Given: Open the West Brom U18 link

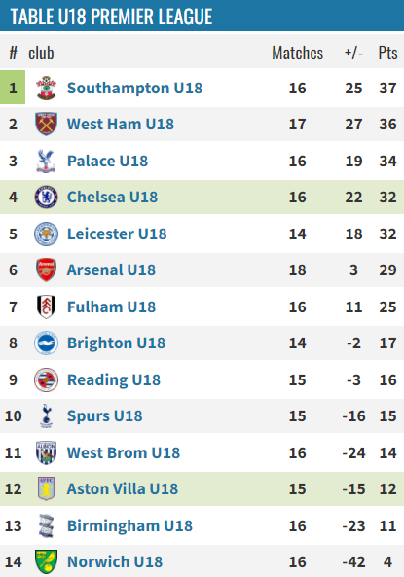Looking at the screenshot, I should tap(124, 452).
